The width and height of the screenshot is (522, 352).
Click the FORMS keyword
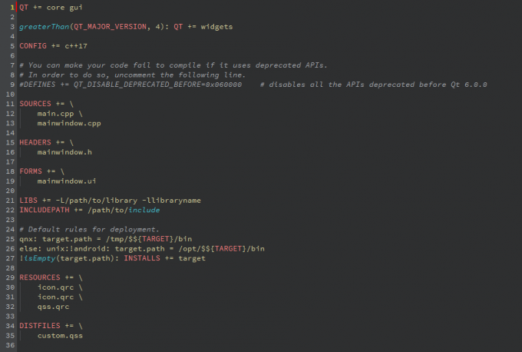click(31, 171)
